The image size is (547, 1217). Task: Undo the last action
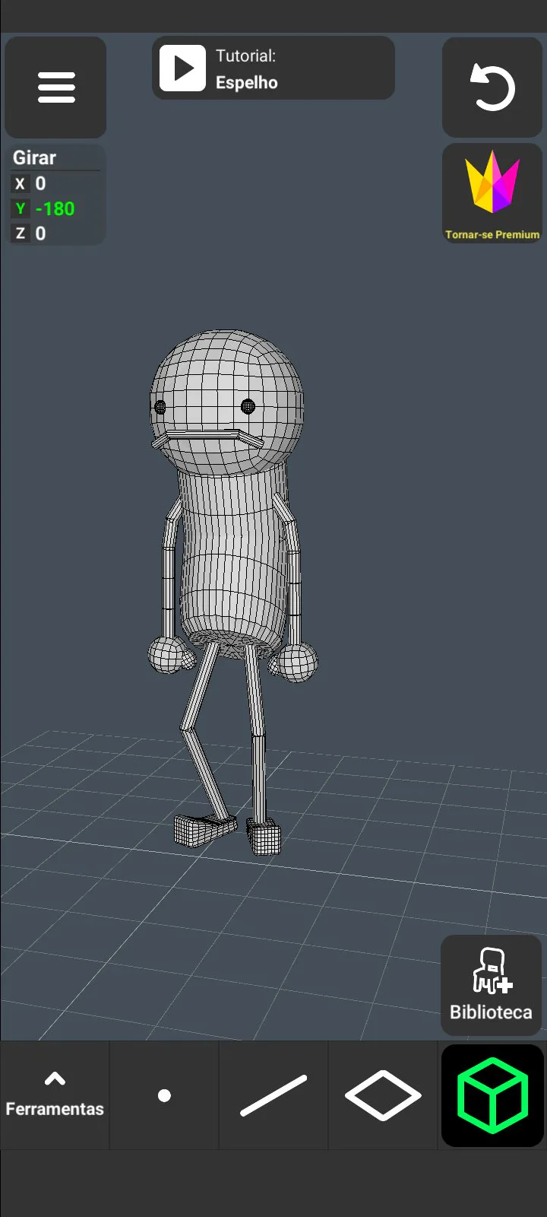coord(492,87)
